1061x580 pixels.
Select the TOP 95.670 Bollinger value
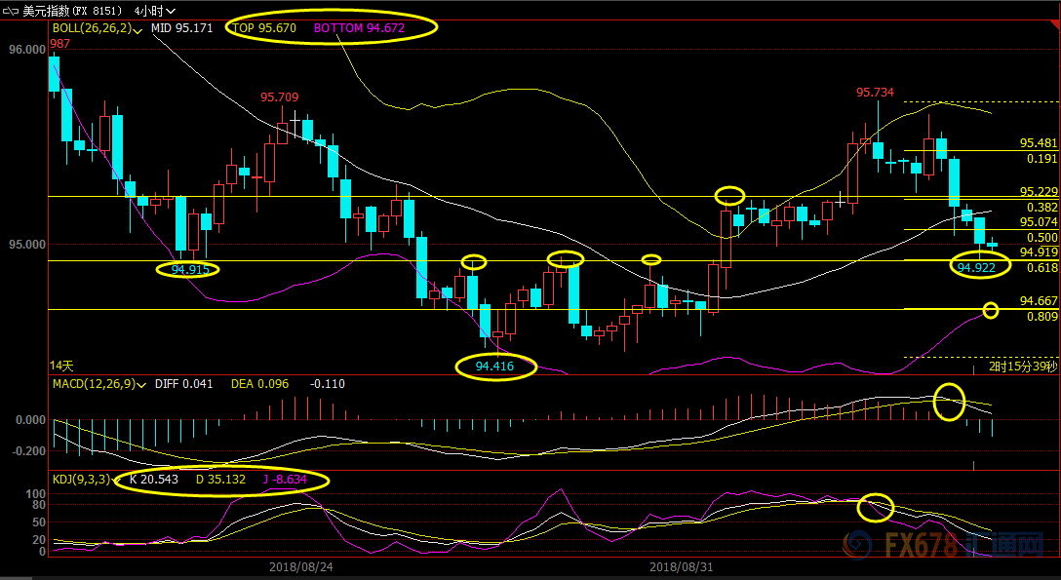coord(264,28)
